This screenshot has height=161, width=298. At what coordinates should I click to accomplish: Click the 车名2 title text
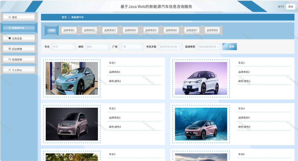coord(242,63)
